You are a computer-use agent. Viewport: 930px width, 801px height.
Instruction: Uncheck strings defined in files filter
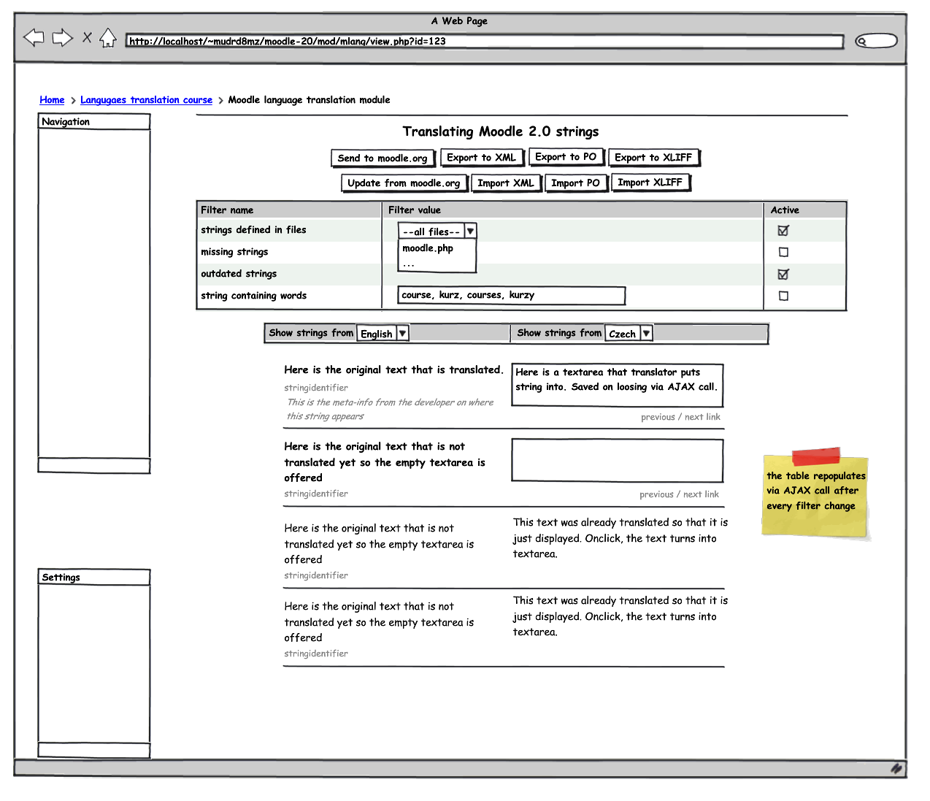783,230
